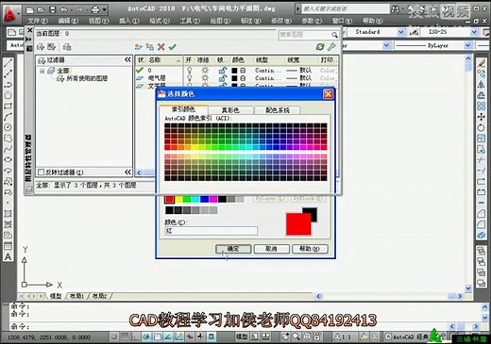Click the green Refresh icon in layer manager
The image size is (491, 344).
tap(320, 47)
